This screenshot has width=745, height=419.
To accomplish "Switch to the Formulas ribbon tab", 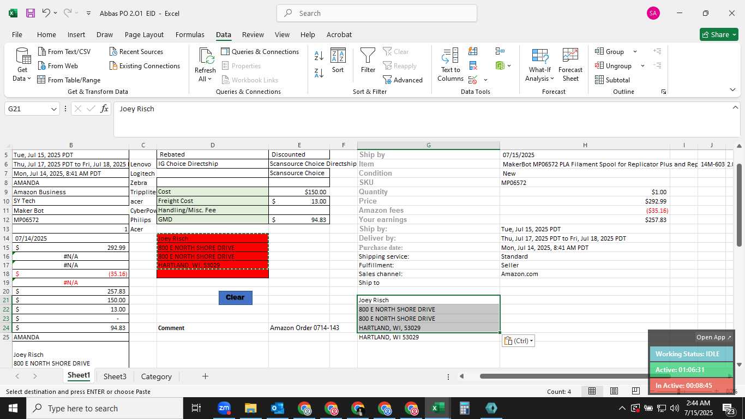I will click(x=190, y=34).
